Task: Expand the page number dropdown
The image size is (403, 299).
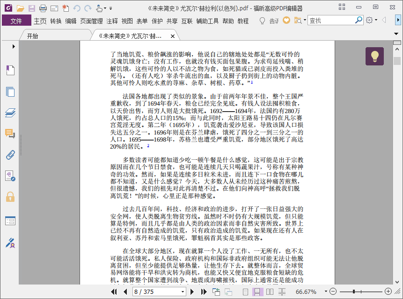Action: (x=183, y=292)
